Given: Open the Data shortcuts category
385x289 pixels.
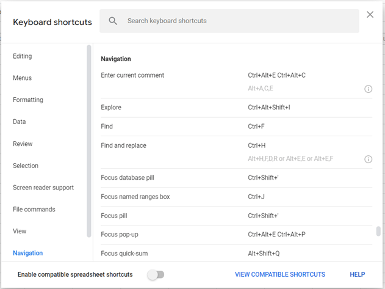Looking at the screenshot, I should [20, 122].
